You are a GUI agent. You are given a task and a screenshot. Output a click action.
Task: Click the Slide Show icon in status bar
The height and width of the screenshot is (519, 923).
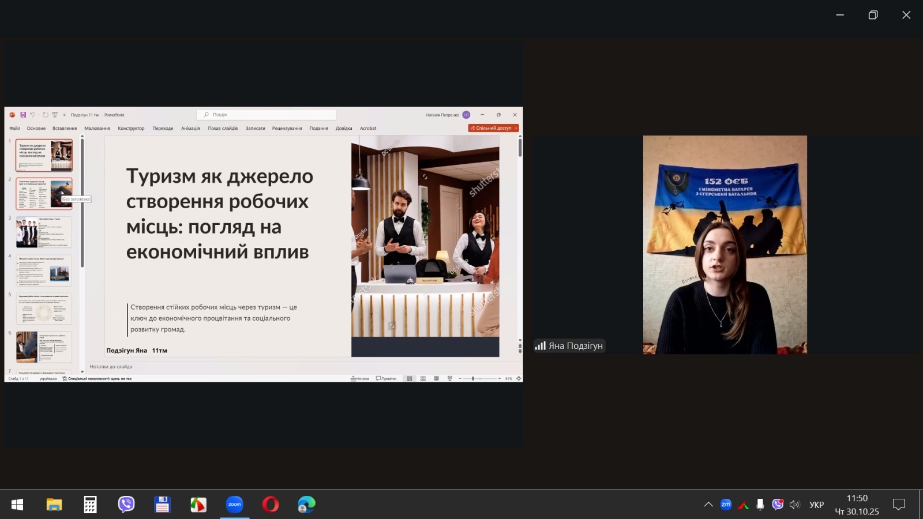pyautogui.click(x=449, y=378)
